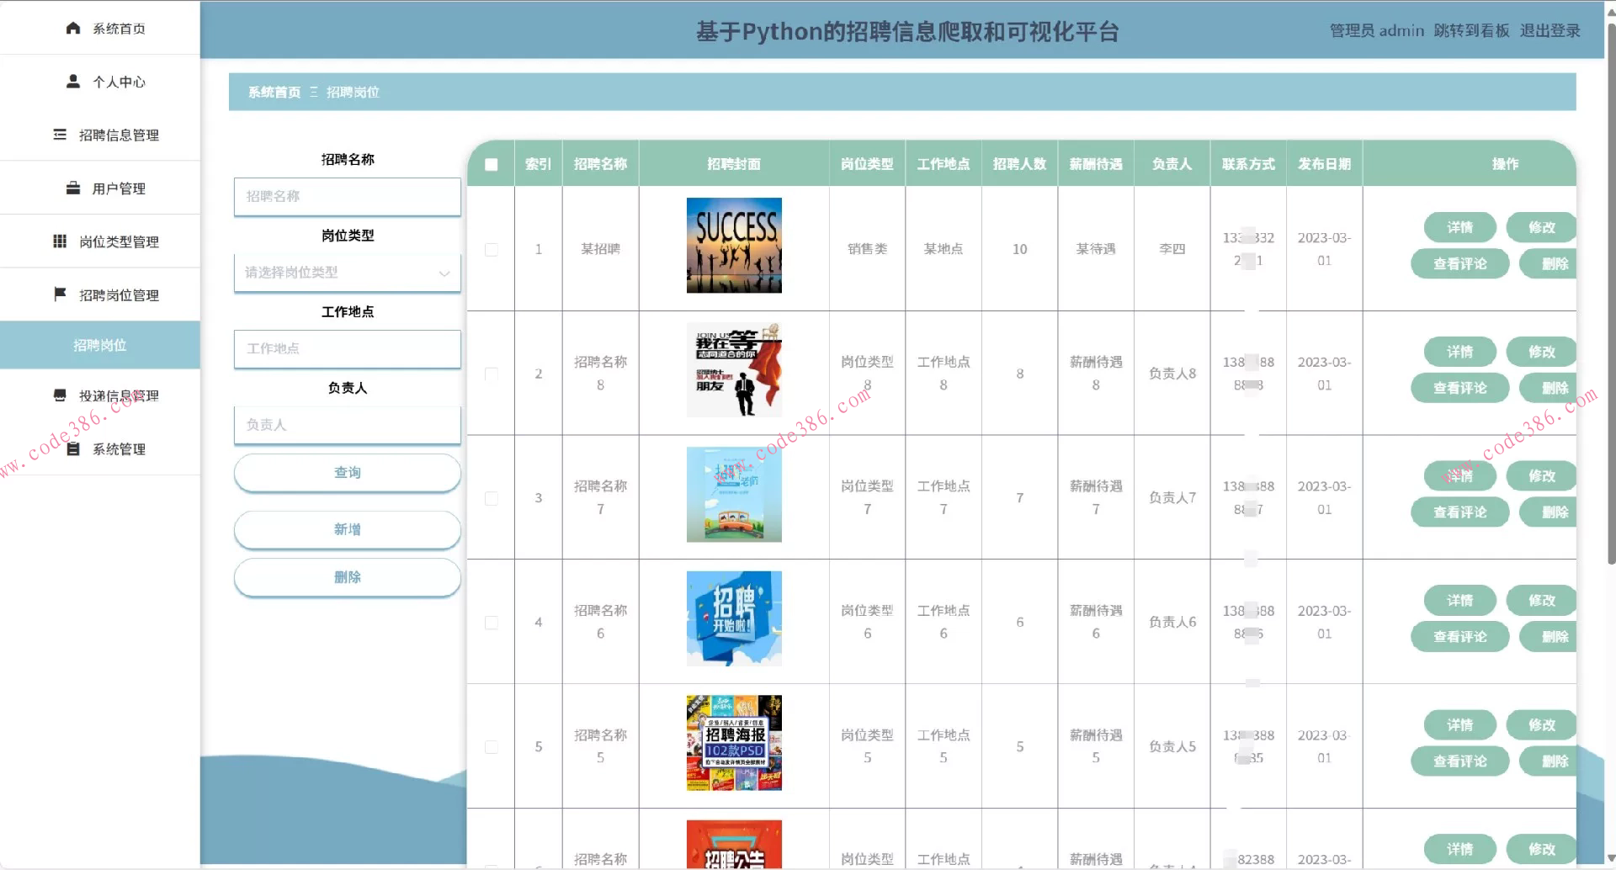The width and height of the screenshot is (1616, 870).
Task: Open the SUCCESS cover image thumbnail
Action: [734, 246]
